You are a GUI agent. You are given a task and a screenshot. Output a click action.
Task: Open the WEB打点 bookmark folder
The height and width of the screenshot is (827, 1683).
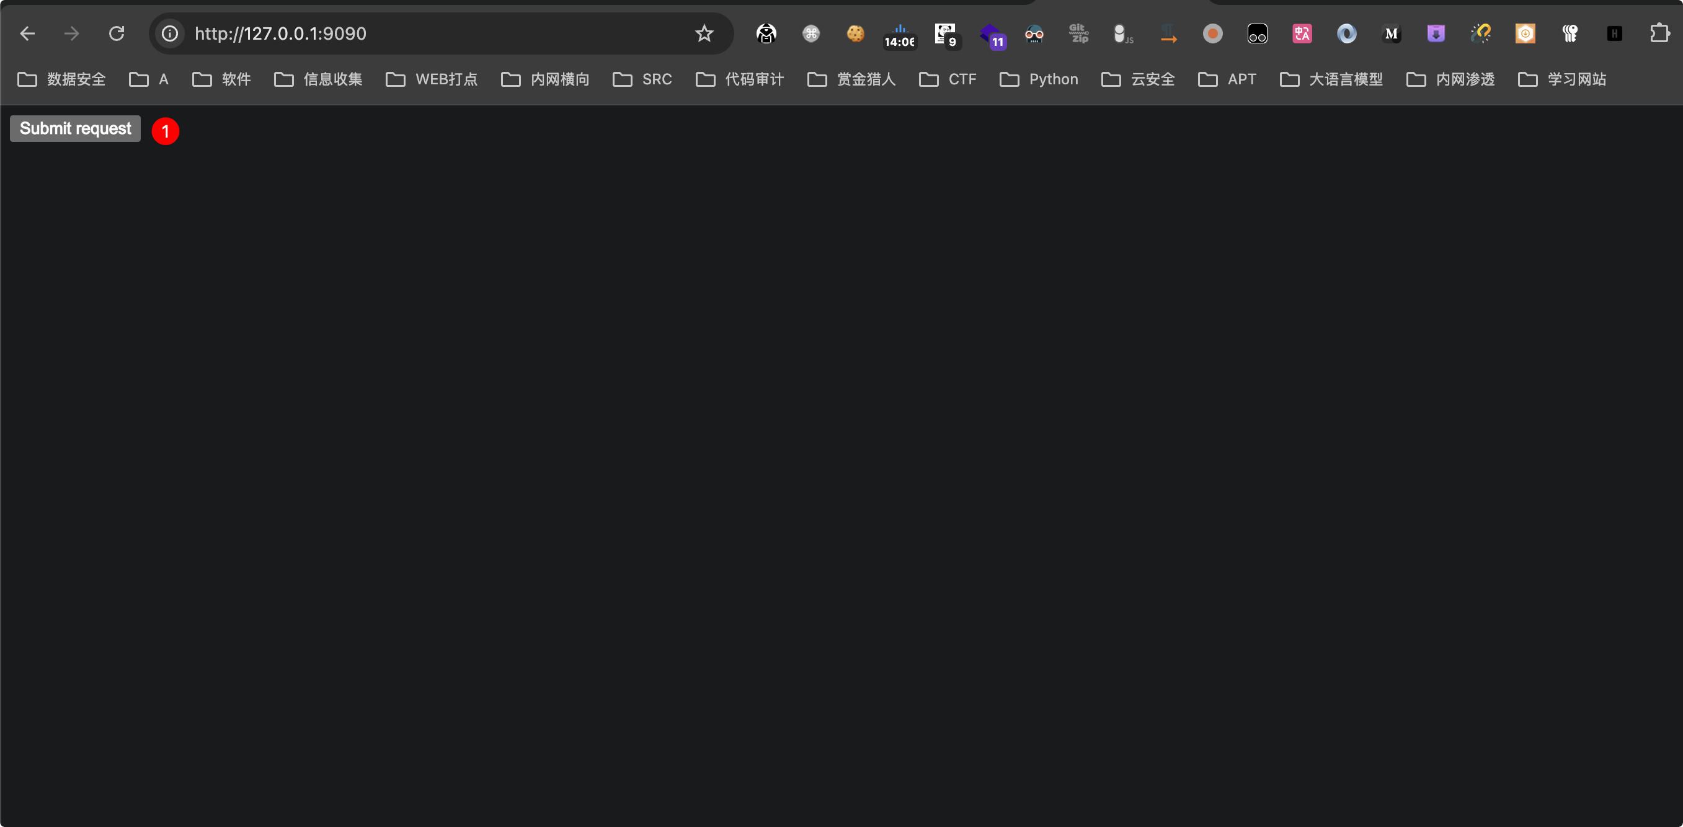[x=432, y=79]
